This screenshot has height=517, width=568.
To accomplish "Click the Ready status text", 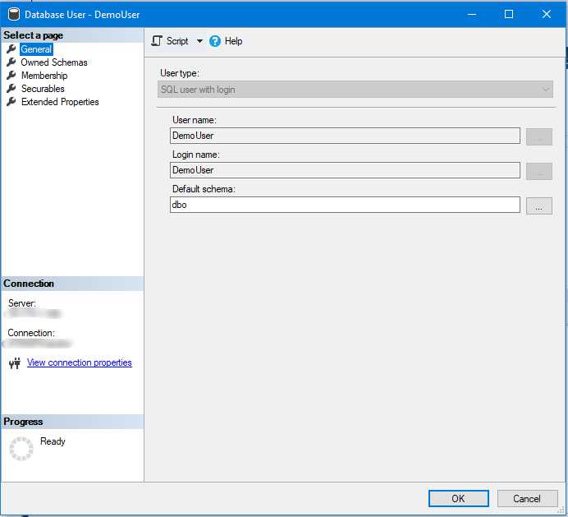I will tap(53, 441).
